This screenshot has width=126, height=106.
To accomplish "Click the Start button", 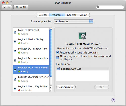I will click(102, 87).
